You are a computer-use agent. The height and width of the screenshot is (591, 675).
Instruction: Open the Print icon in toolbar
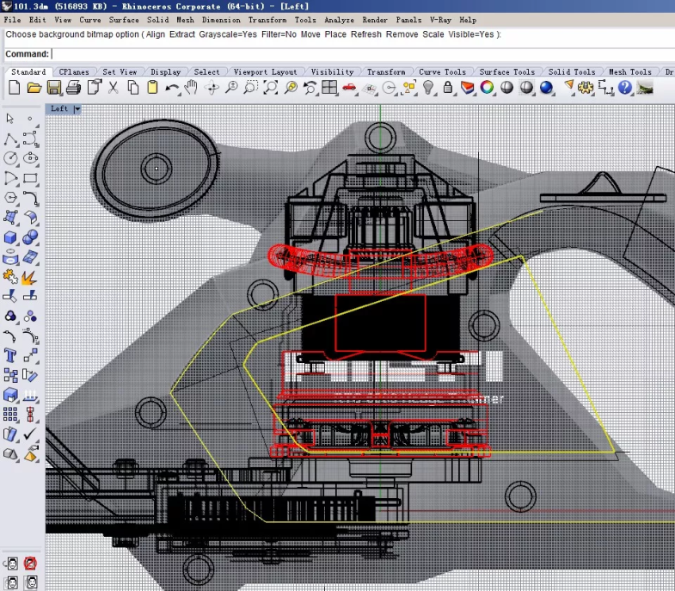click(73, 88)
